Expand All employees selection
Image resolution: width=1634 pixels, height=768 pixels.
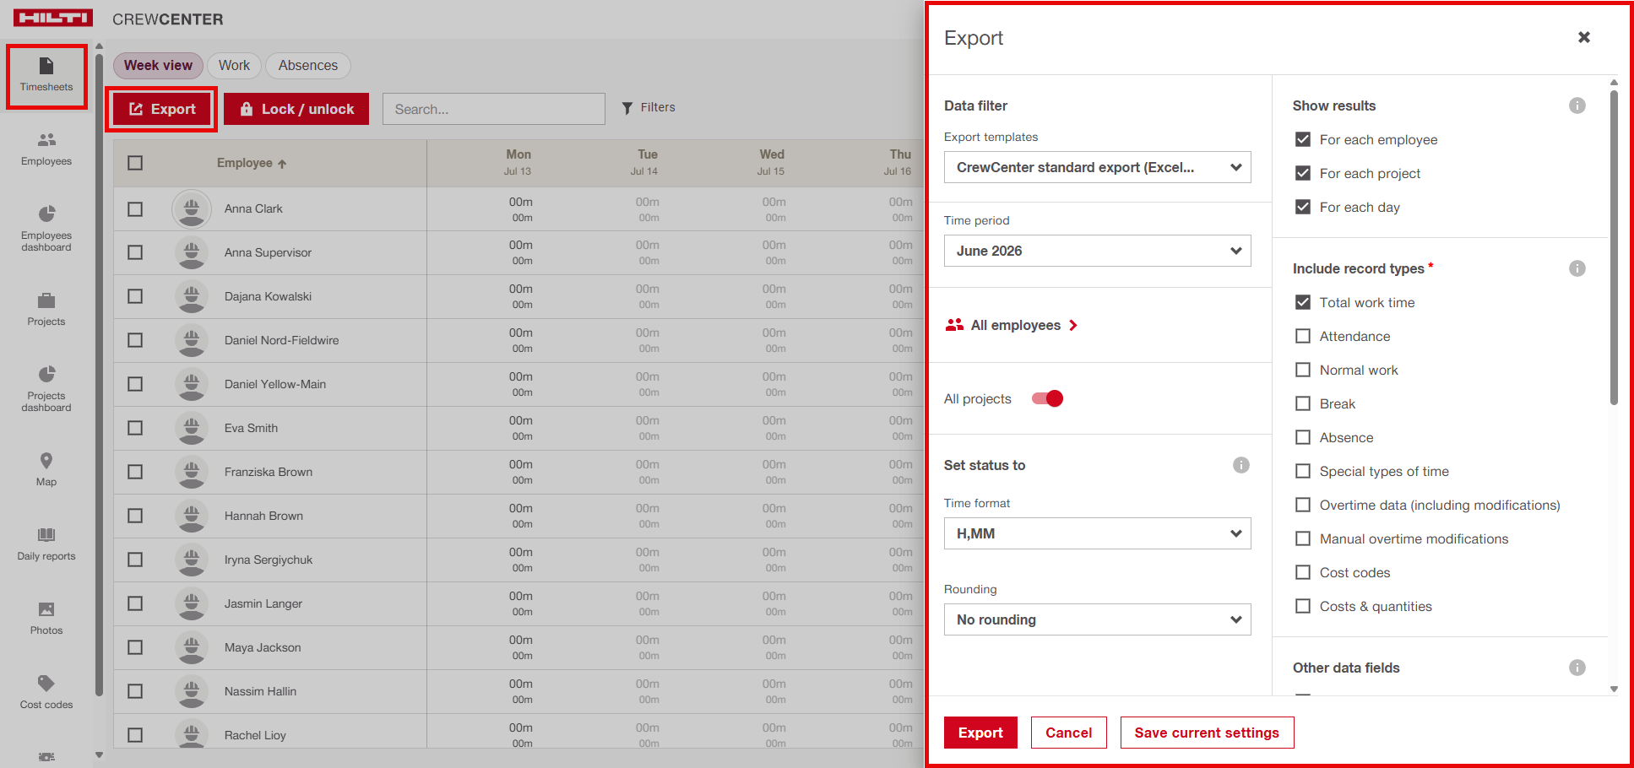pyautogui.click(x=1012, y=325)
